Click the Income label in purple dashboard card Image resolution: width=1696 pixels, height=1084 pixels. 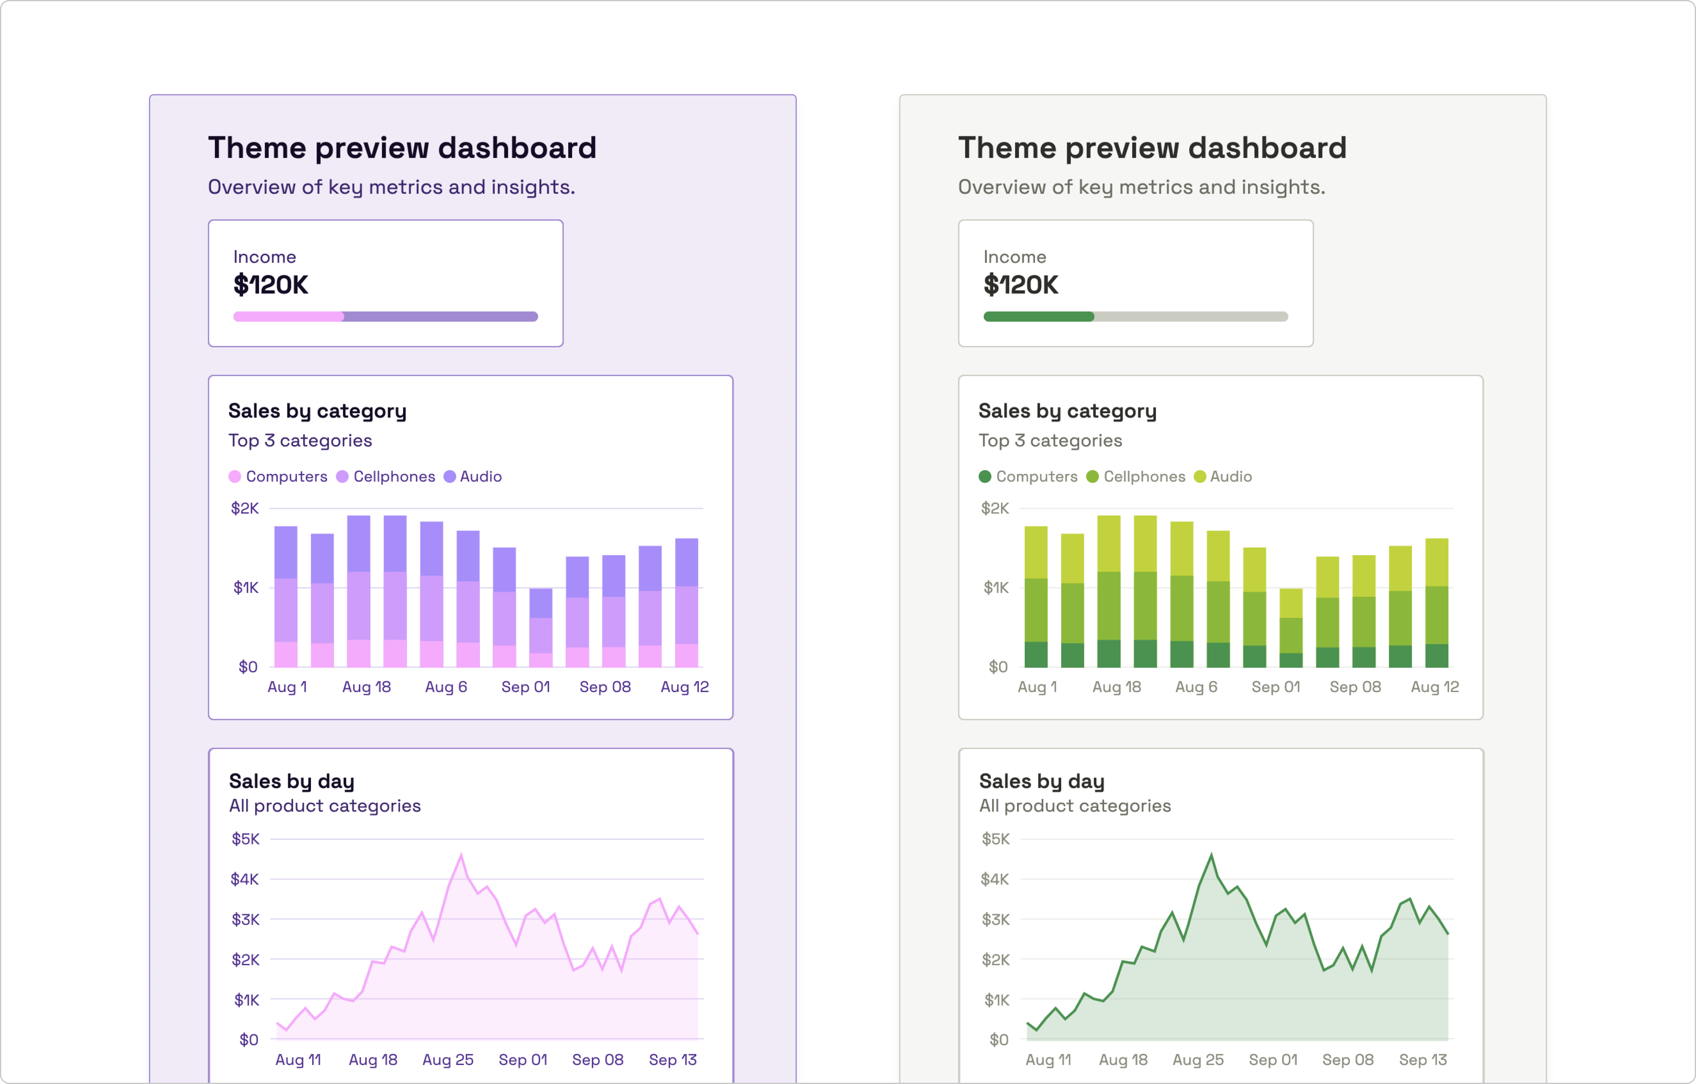click(265, 257)
